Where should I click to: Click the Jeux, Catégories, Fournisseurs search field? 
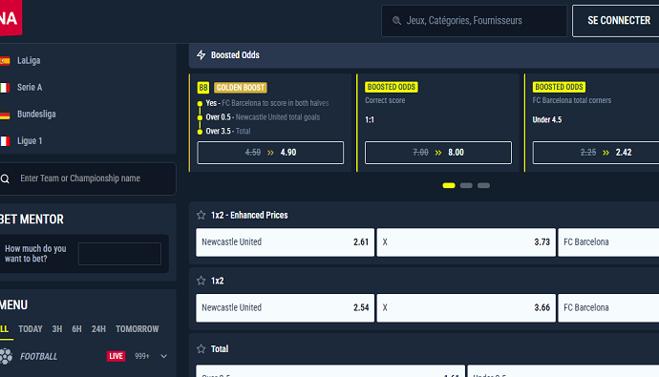474,21
